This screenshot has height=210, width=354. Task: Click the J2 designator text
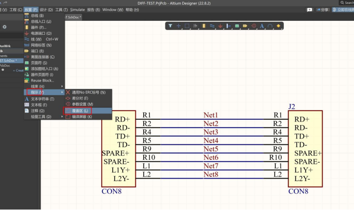[292, 107]
